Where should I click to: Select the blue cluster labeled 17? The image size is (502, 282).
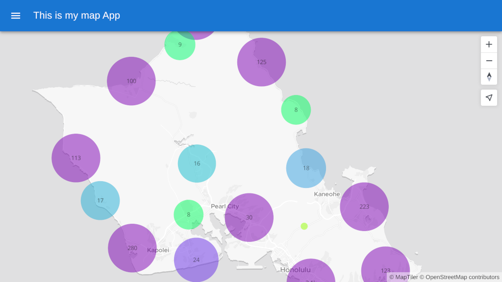pyautogui.click(x=100, y=200)
